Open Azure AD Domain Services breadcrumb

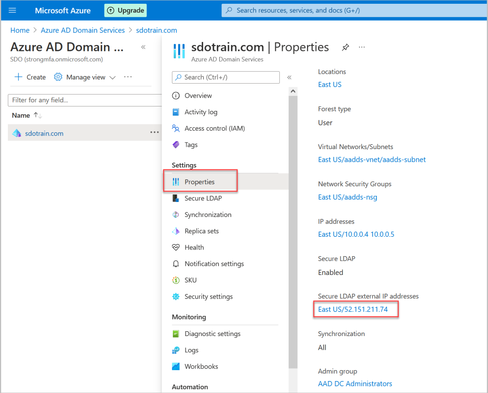(x=83, y=30)
